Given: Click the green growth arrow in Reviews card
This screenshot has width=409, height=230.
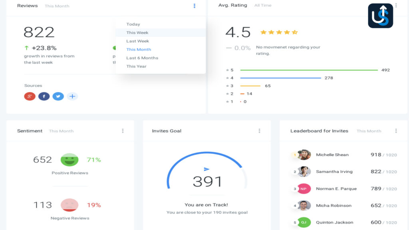Looking at the screenshot, I should point(26,47).
